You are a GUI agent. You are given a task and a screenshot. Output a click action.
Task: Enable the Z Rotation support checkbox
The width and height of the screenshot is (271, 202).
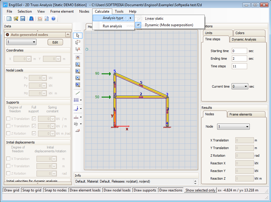(8, 133)
